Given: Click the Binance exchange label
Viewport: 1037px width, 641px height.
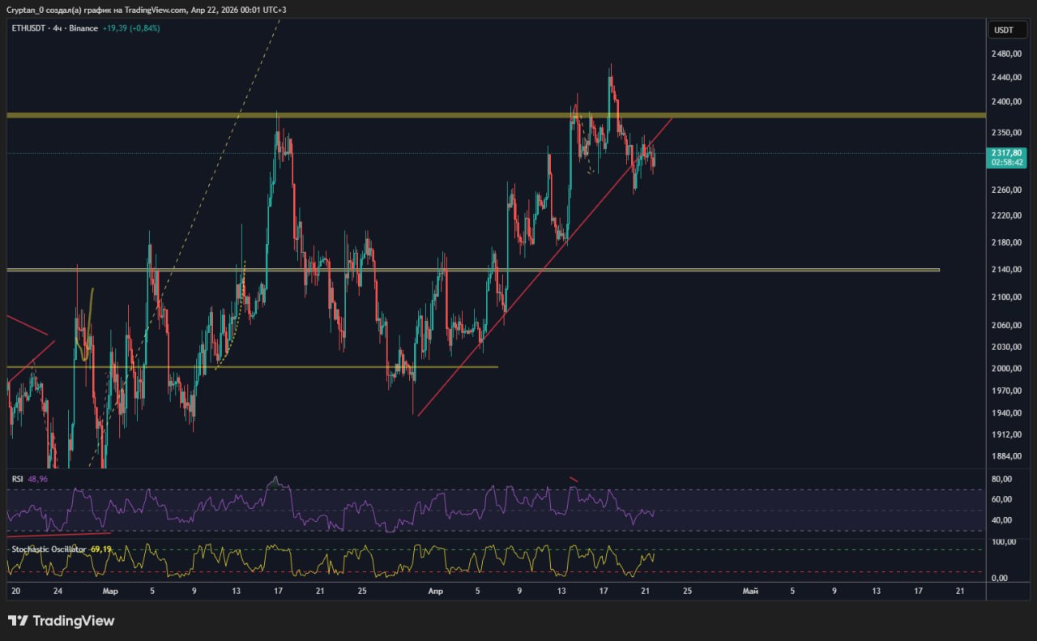Looking at the screenshot, I should tap(84, 28).
